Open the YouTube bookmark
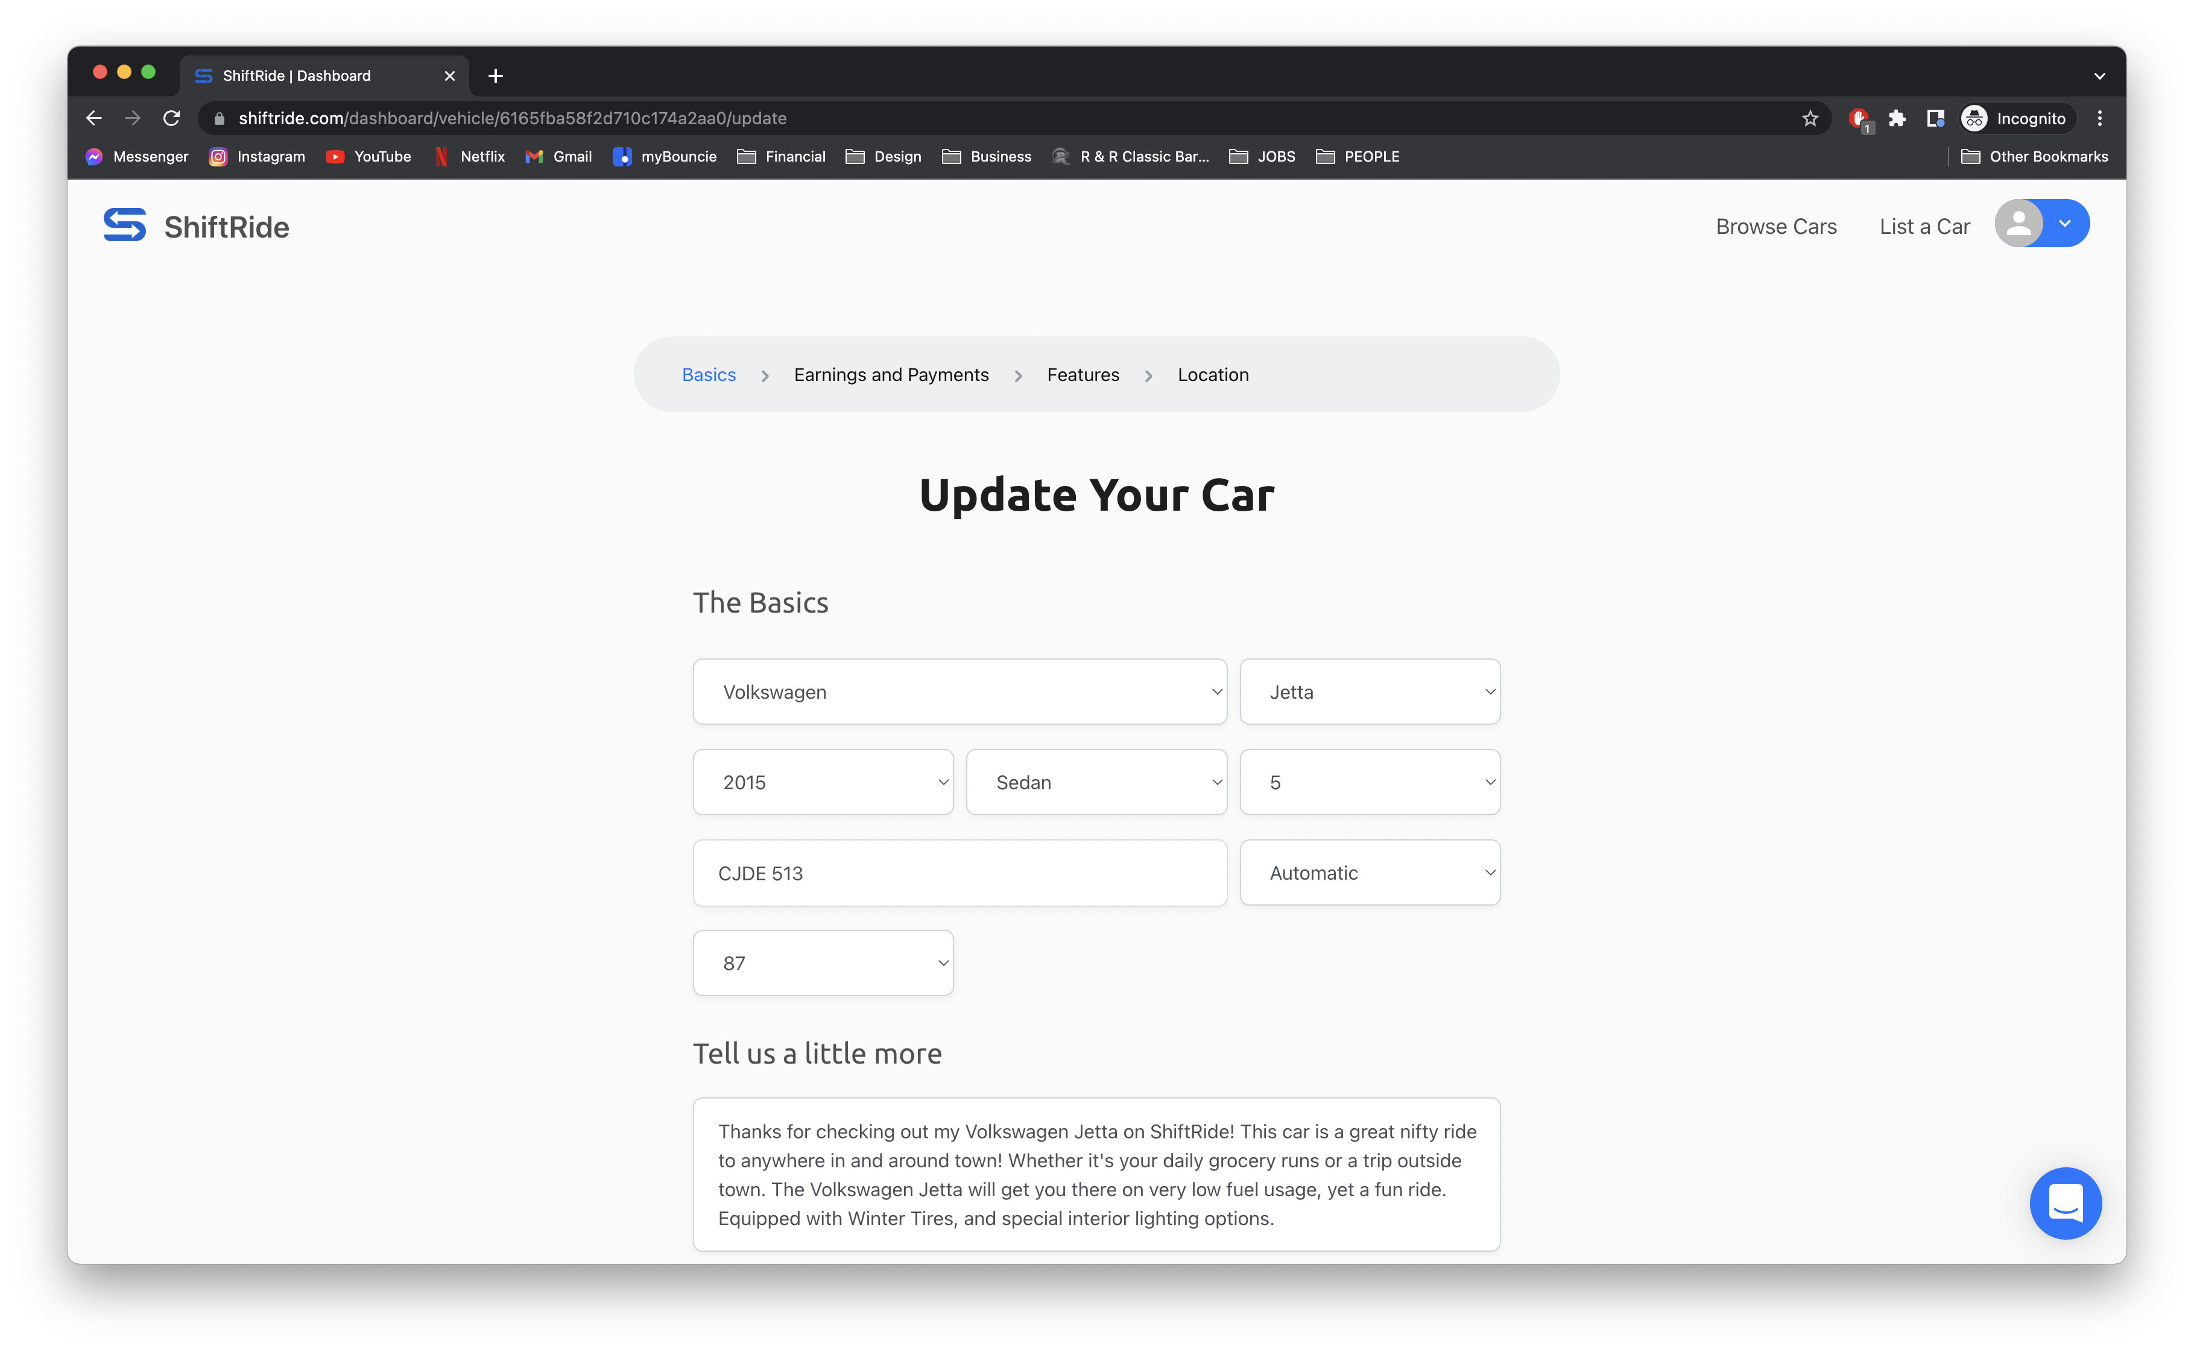Viewport: 2194px width, 1353px height. [x=368, y=157]
